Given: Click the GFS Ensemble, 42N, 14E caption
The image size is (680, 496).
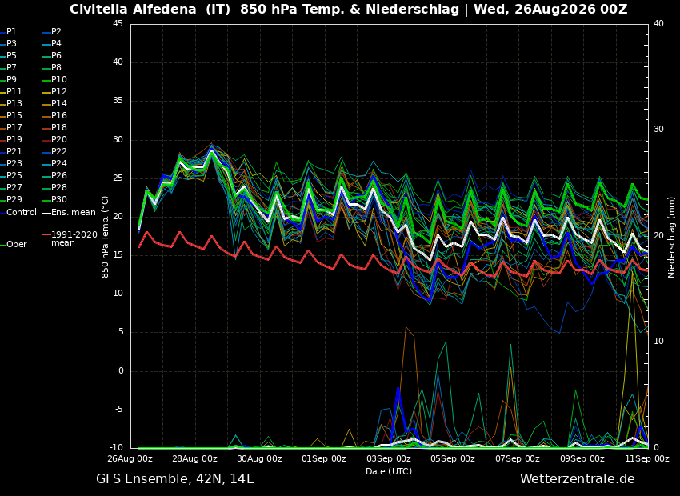Looking at the screenshot, I should point(175,479).
